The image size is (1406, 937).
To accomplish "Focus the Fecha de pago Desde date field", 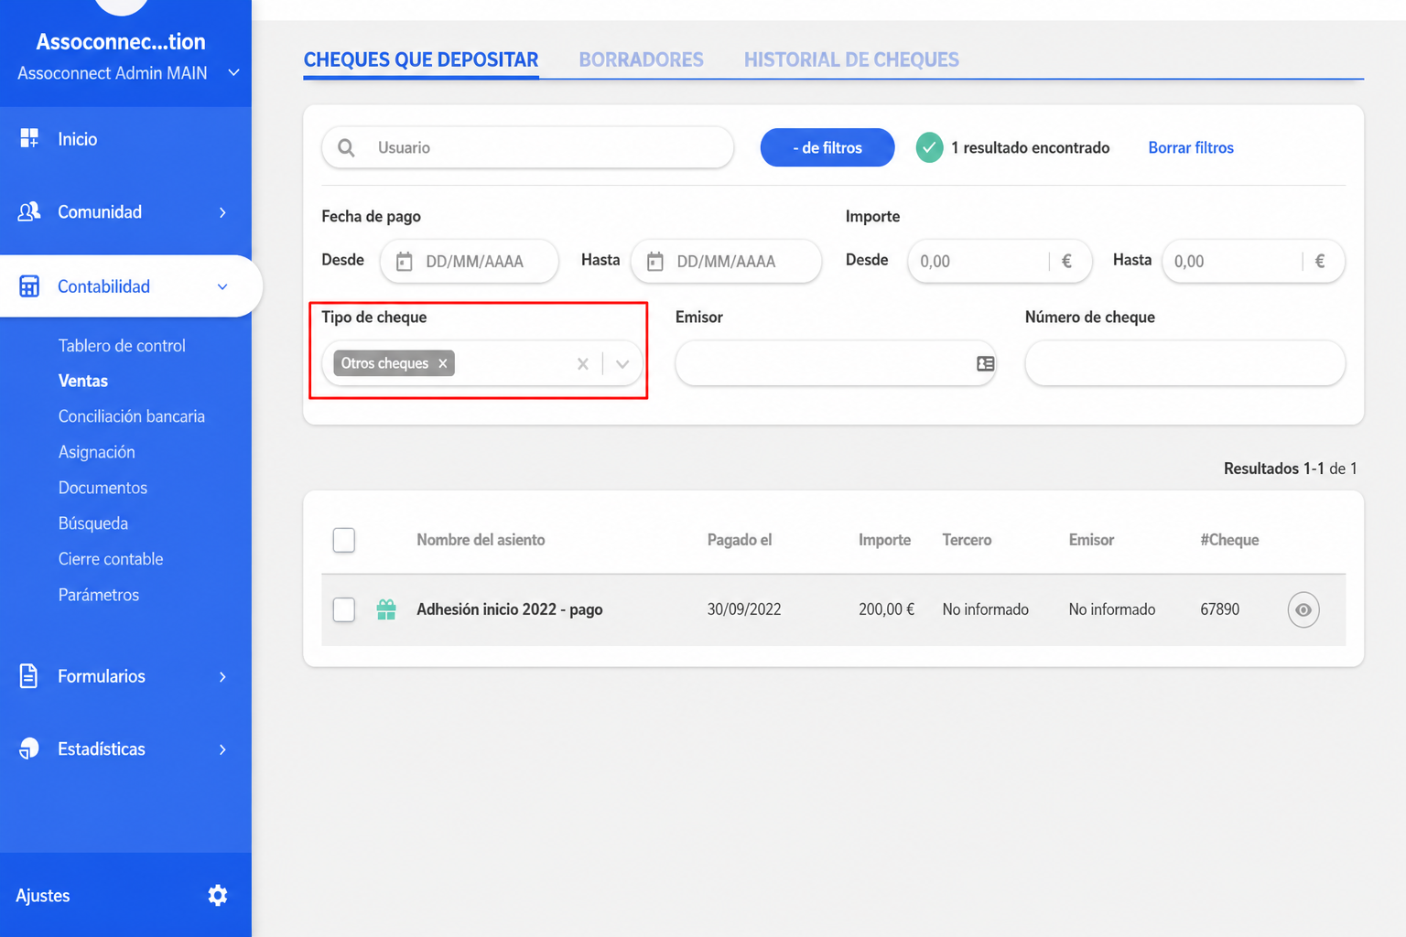I will click(x=470, y=261).
